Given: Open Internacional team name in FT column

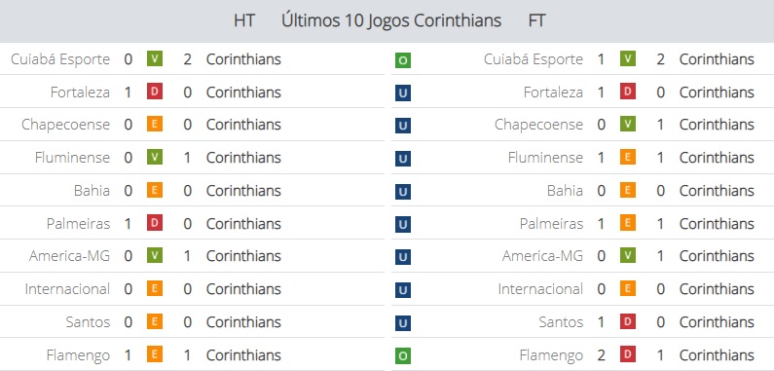Looking at the screenshot, I should click(x=540, y=289).
